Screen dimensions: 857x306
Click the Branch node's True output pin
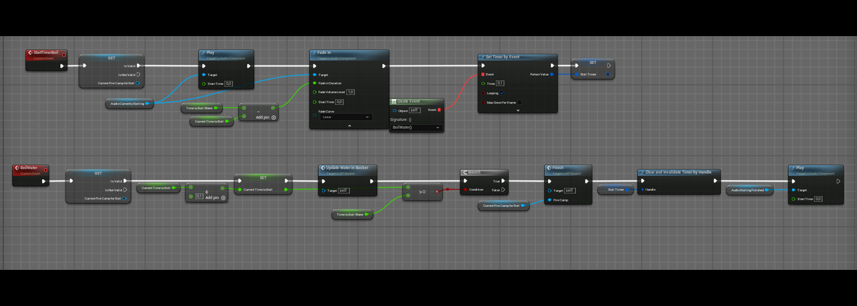point(503,181)
